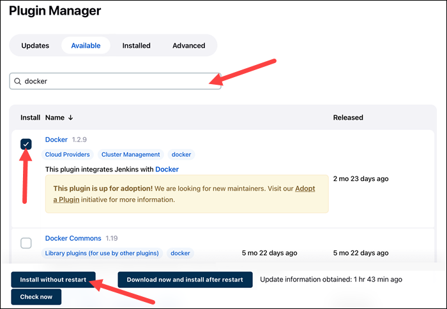Select the Available tab
The image size is (447, 309).
(x=86, y=45)
